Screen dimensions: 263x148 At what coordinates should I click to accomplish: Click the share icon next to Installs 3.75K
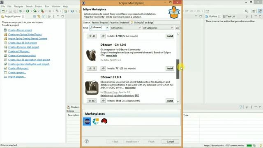[x=103, y=36]
